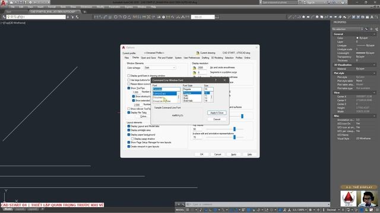Image resolution: width=380 pixels, height=213 pixels.
Task: Toggle Display printable area checkbox
Action: click(129, 130)
